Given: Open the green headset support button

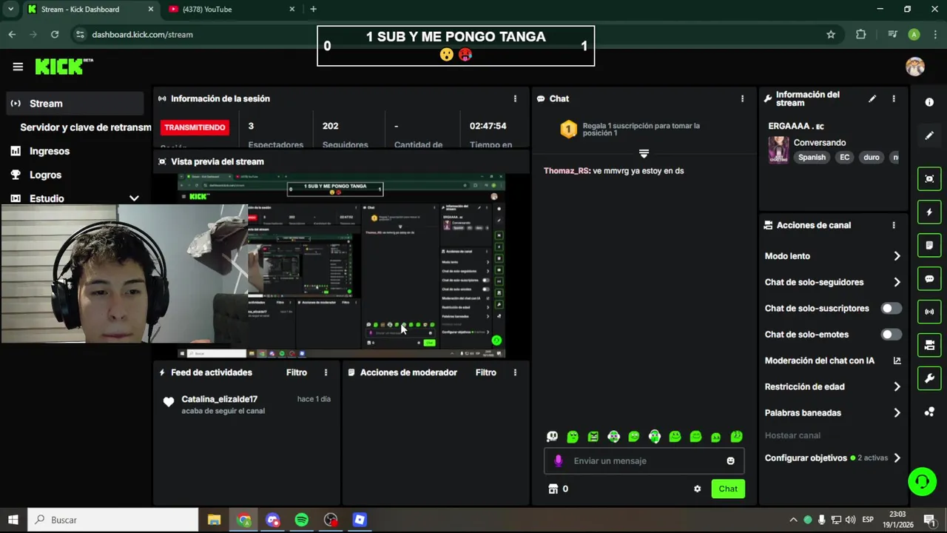Looking at the screenshot, I should pos(922,482).
